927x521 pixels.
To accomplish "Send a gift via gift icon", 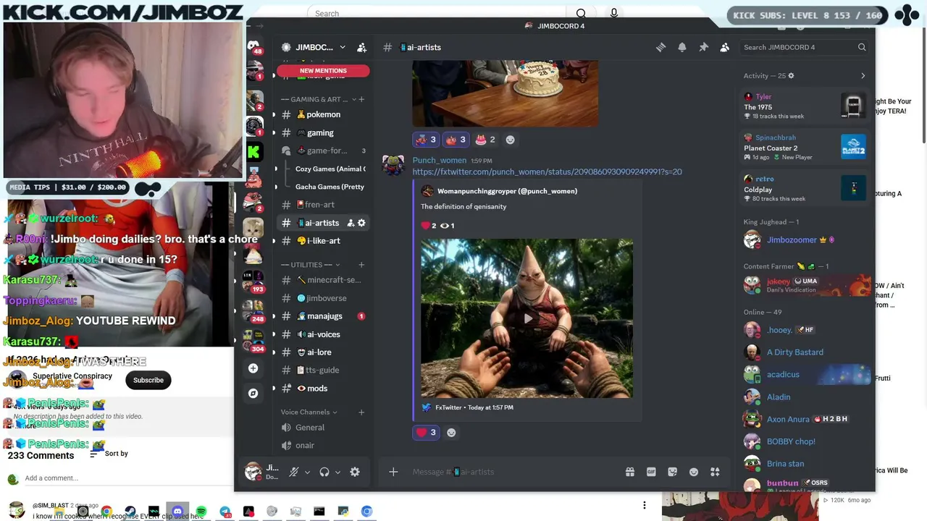I will pos(630,472).
